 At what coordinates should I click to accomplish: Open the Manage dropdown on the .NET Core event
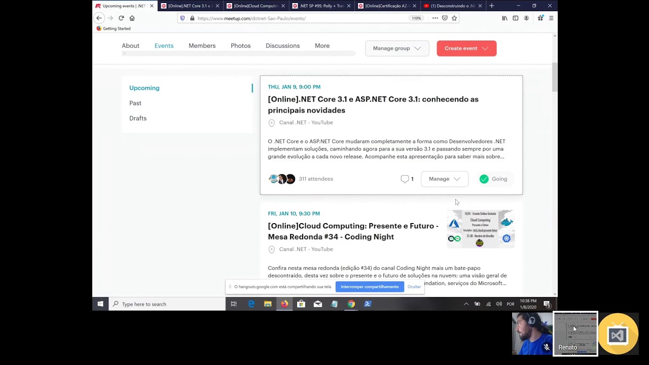pyautogui.click(x=445, y=179)
